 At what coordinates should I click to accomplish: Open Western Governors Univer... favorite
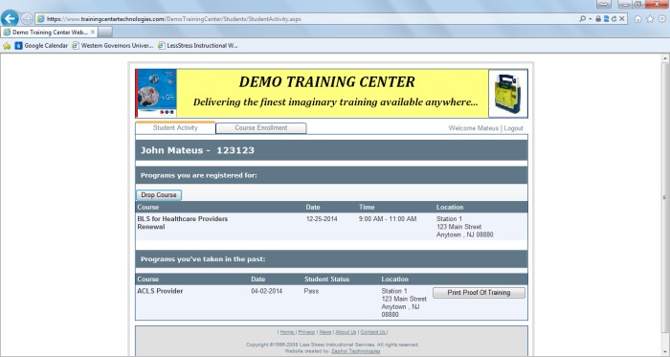[112, 46]
